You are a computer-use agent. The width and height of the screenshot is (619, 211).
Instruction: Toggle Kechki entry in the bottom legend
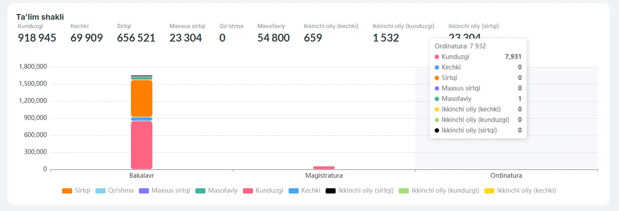click(305, 190)
